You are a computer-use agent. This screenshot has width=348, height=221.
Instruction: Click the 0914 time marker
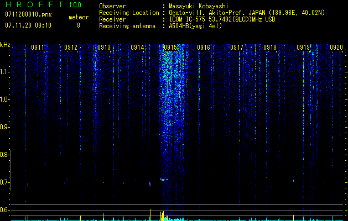point(137,47)
